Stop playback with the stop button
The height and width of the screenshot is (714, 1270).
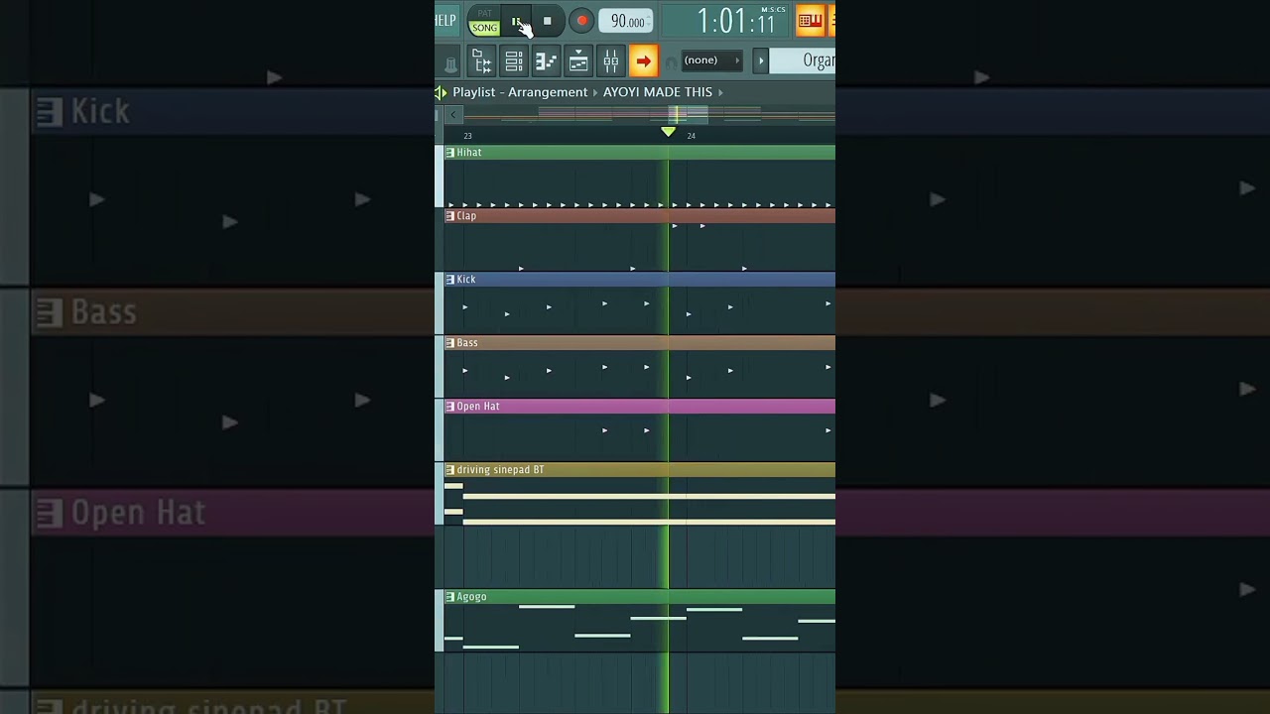pos(547,21)
